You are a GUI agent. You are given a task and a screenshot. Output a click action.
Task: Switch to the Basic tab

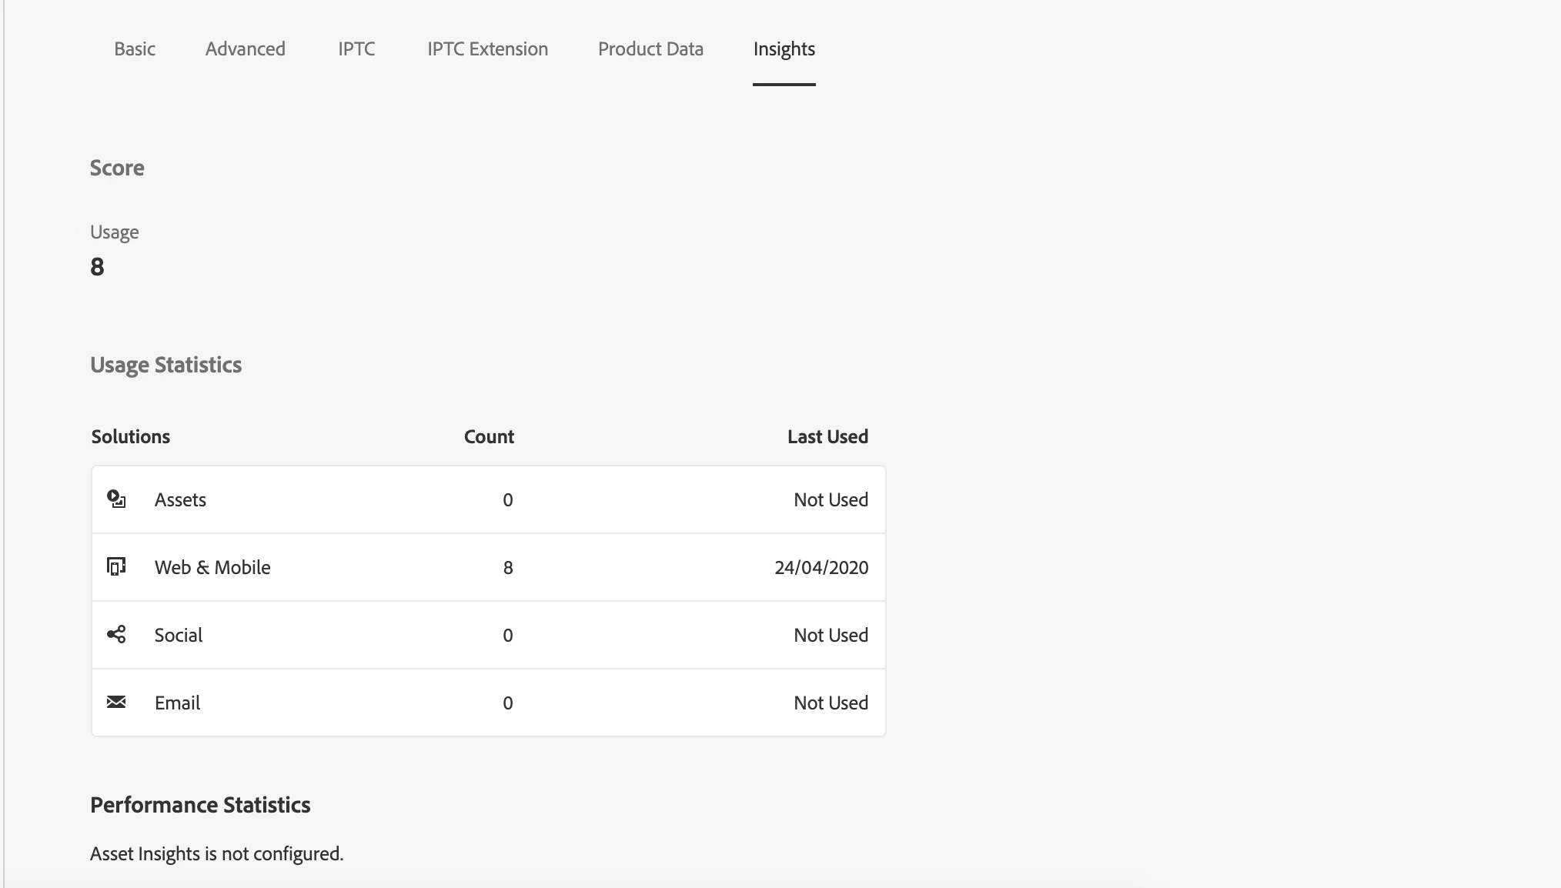pos(135,49)
